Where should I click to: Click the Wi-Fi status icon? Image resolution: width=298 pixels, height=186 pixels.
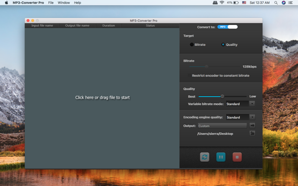click(x=222, y=2)
